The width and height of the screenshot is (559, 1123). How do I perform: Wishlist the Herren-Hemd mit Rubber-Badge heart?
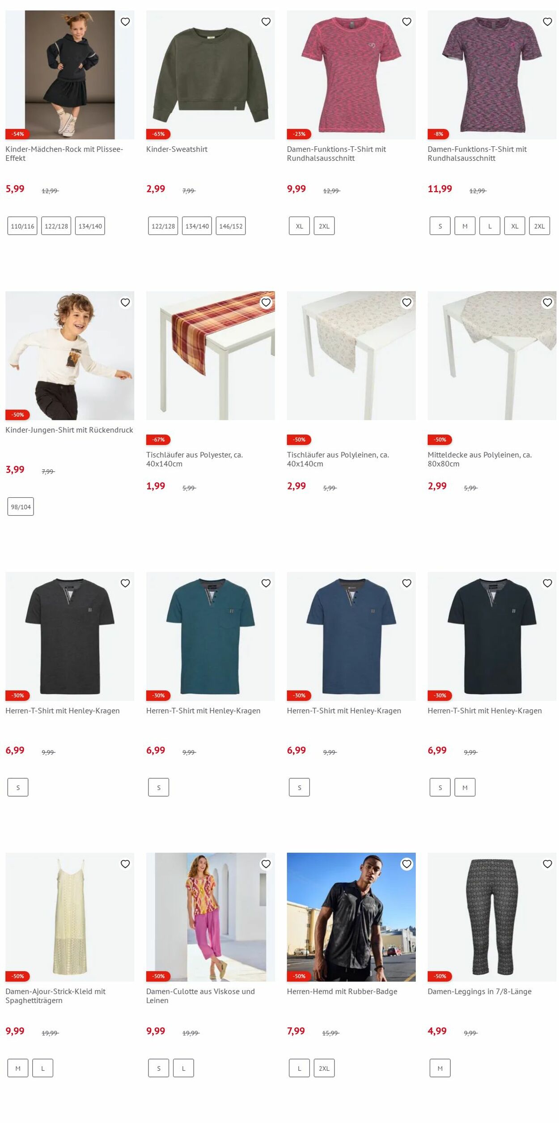[x=407, y=864]
